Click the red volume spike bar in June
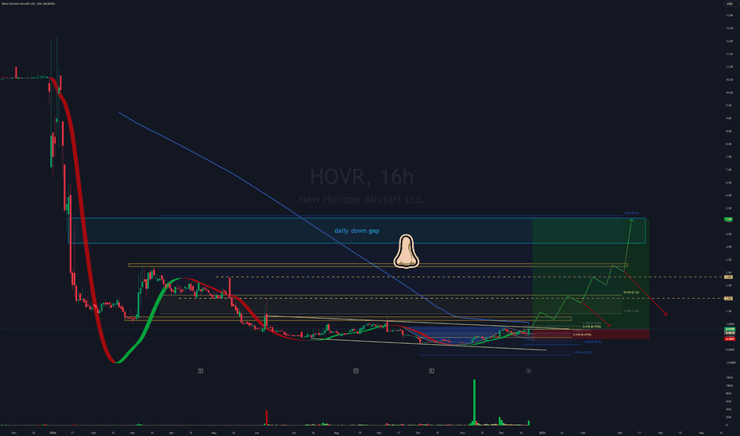 click(267, 417)
